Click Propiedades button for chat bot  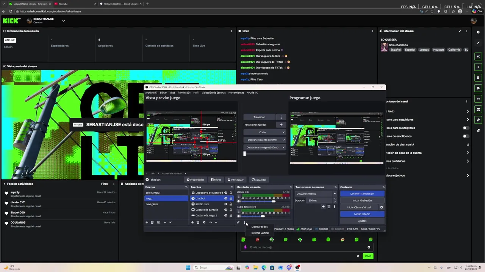196,180
